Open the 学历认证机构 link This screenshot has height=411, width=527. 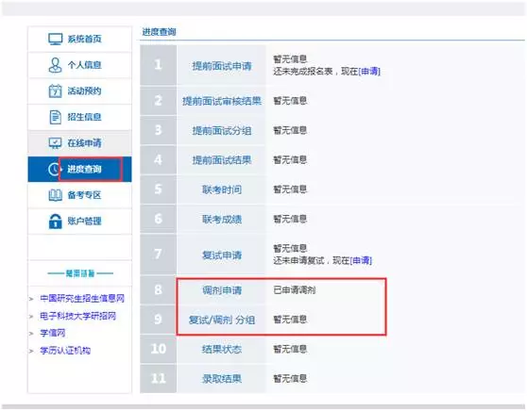click(x=65, y=351)
